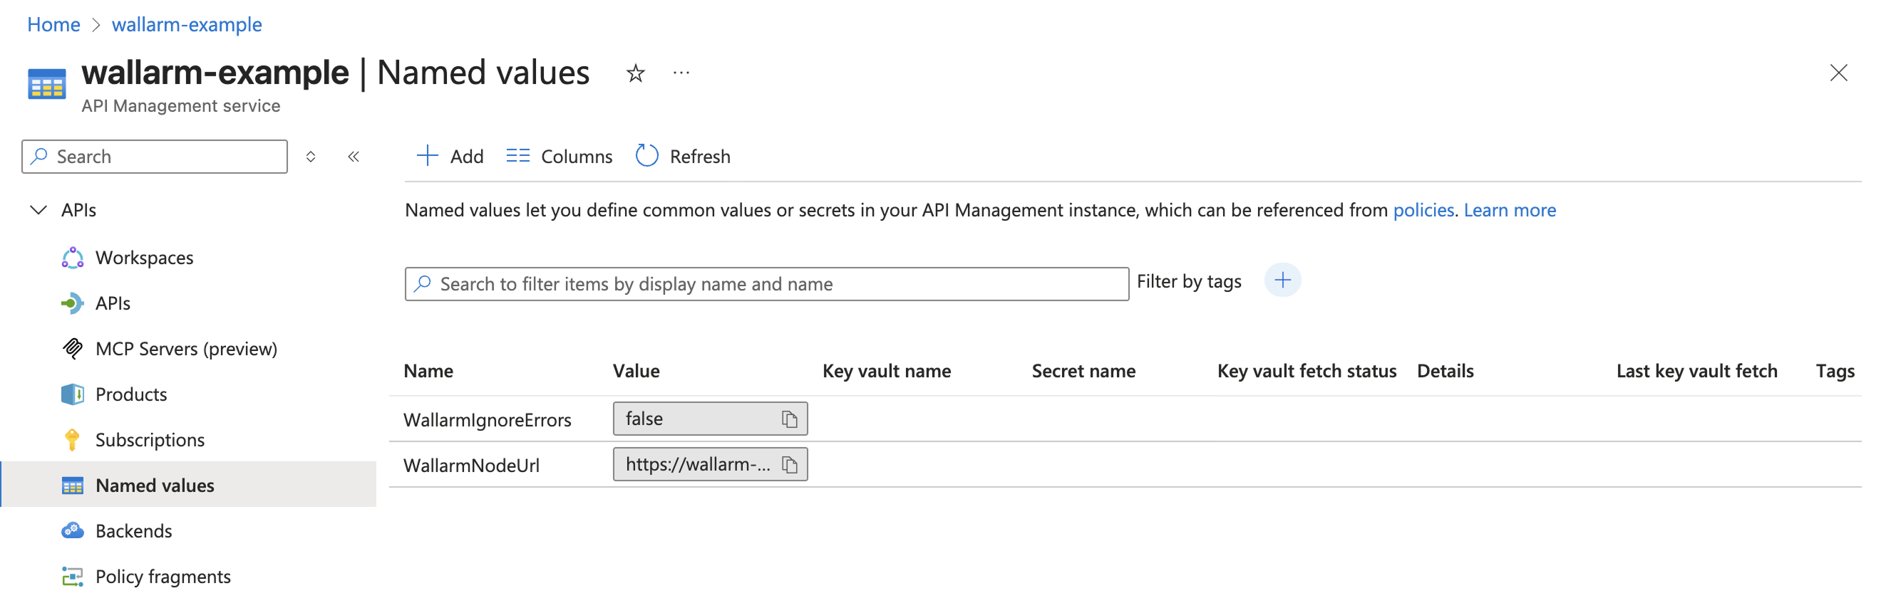Image resolution: width=1886 pixels, height=598 pixels.
Task: Open the ellipsis more options menu
Action: (x=681, y=73)
